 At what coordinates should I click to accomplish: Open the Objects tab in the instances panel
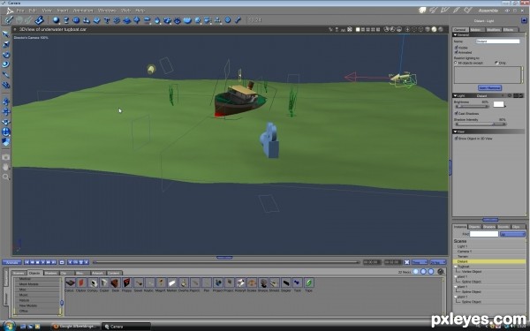474,227
